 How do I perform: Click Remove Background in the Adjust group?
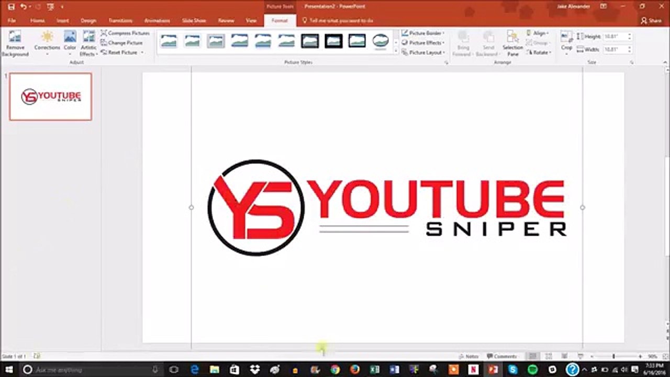(x=15, y=43)
